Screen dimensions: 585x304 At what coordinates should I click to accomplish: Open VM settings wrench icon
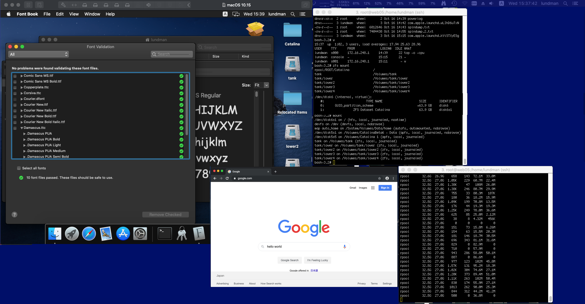click(x=63, y=5)
